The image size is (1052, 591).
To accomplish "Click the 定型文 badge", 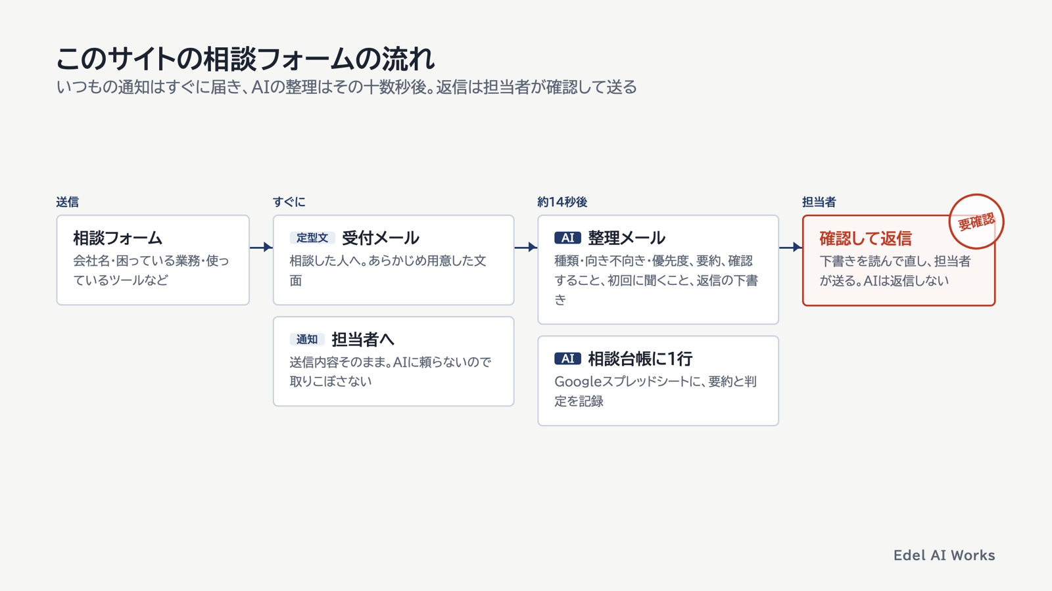I will (x=312, y=238).
